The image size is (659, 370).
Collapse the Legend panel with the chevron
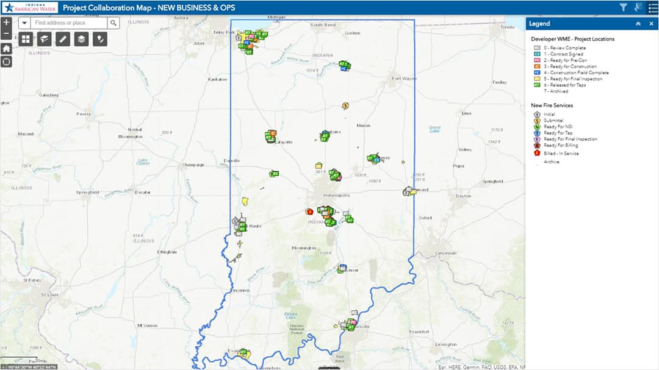[x=638, y=23]
